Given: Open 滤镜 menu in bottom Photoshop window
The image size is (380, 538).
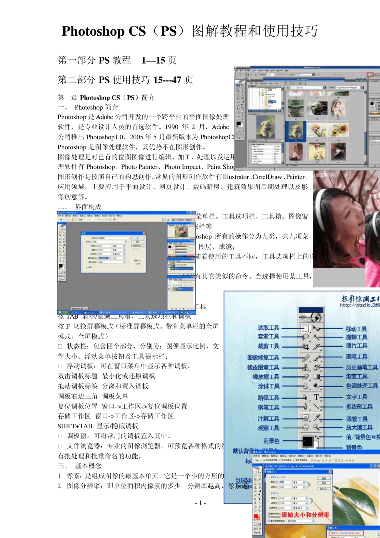Looking at the screenshot, I should click(x=301, y=456).
